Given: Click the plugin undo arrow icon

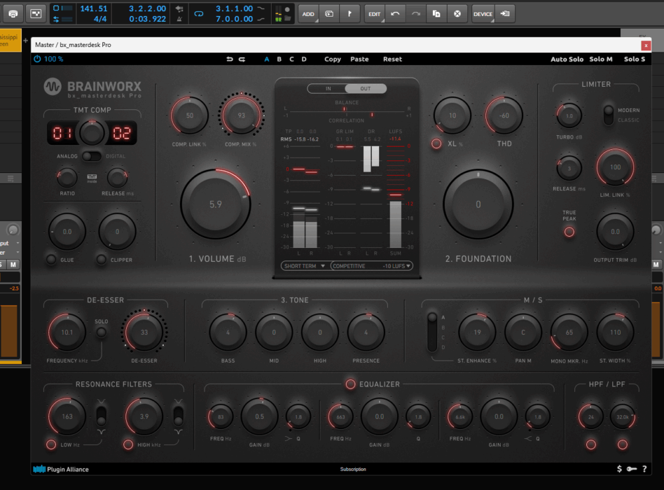Looking at the screenshot, I should [230, 59].
